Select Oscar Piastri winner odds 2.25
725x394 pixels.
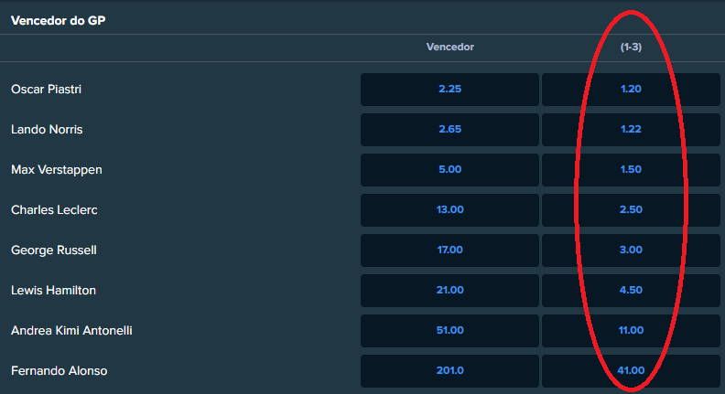pyautogui.click(x=449, y=90)
